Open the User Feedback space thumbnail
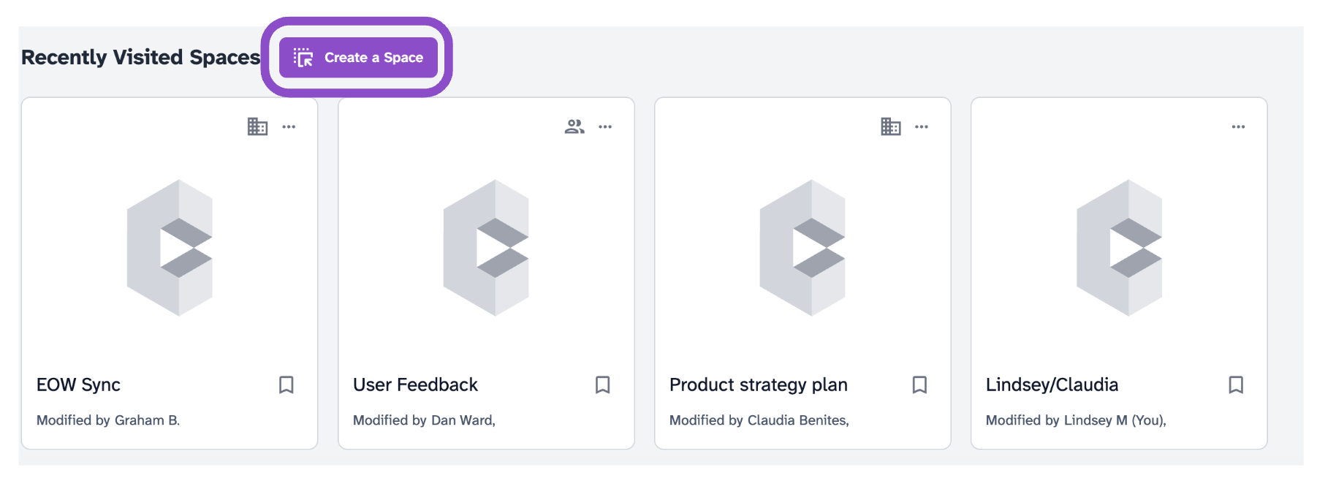The image size is (1317, 481). (x=486, y=248)
